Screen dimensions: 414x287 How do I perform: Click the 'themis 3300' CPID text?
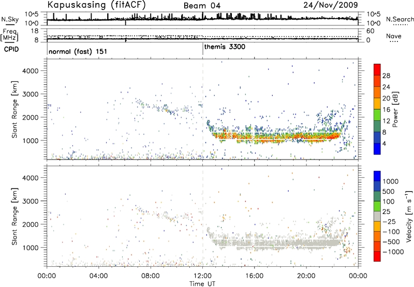click(225, 47)
